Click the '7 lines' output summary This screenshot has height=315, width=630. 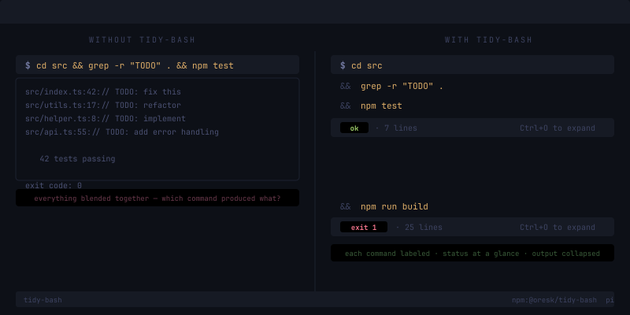click(401, 128)
